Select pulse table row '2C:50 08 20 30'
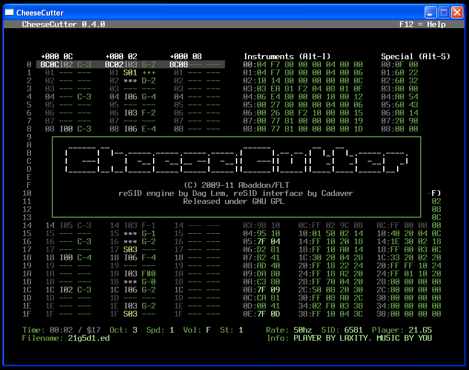This screenshot has width=469, height=370. point(330,290)
